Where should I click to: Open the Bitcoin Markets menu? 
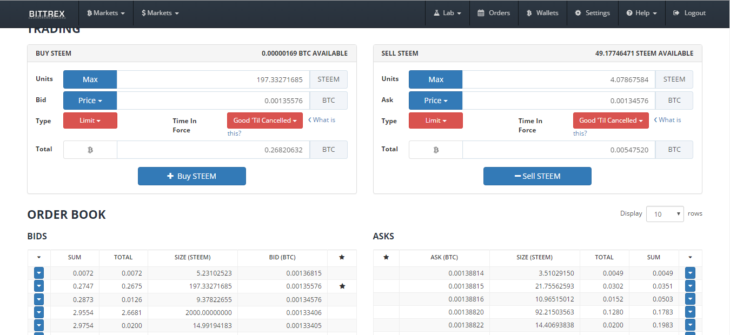(106, 13)
